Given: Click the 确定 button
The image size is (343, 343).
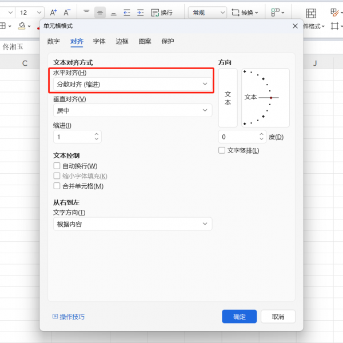Looking at the screenshot, I should [x=240, y=317].
